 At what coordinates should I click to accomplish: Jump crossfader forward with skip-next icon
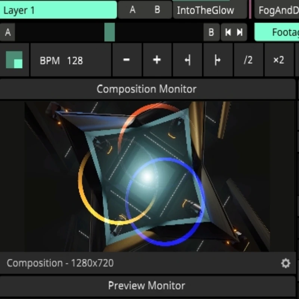(x=240, y=32)
